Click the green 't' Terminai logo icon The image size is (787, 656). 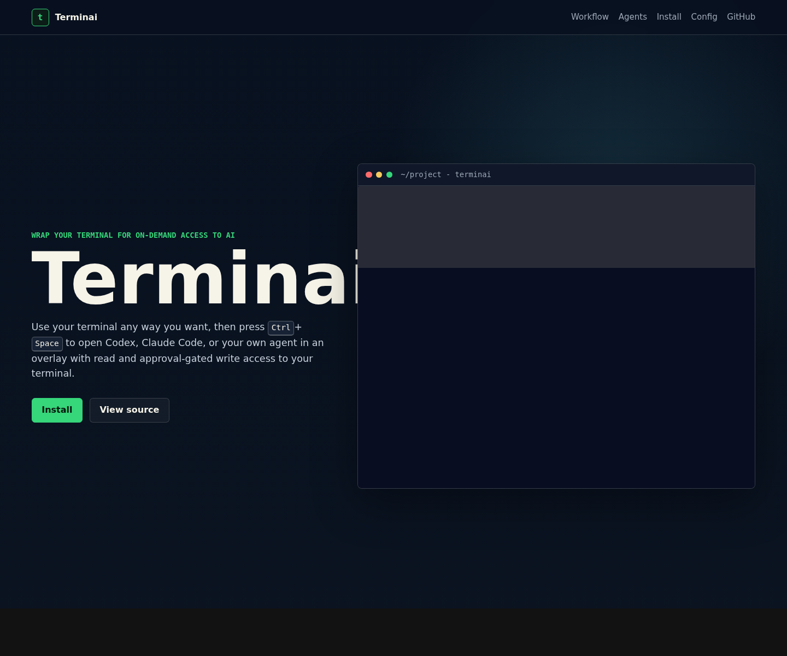40,17
